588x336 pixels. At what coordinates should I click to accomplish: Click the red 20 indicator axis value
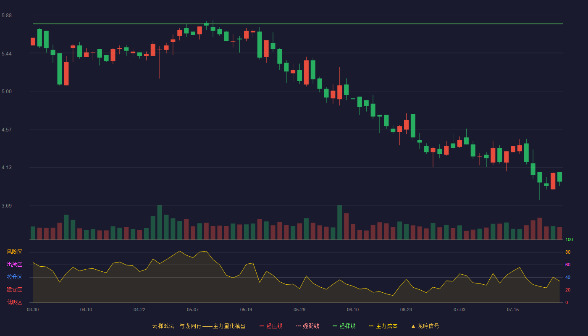click(x=568, y=290)
